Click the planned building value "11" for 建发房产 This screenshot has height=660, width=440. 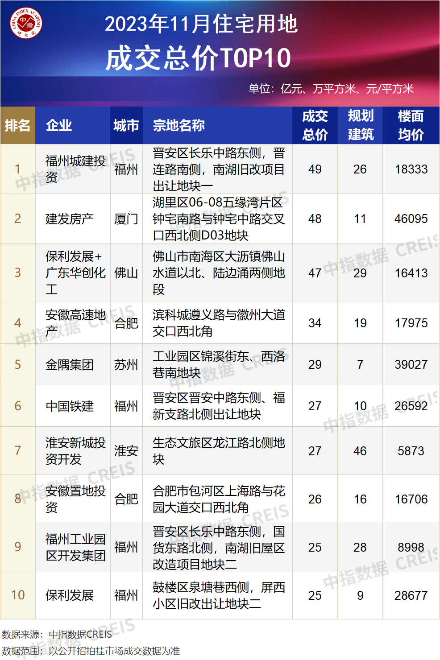[x=360, y=219]
